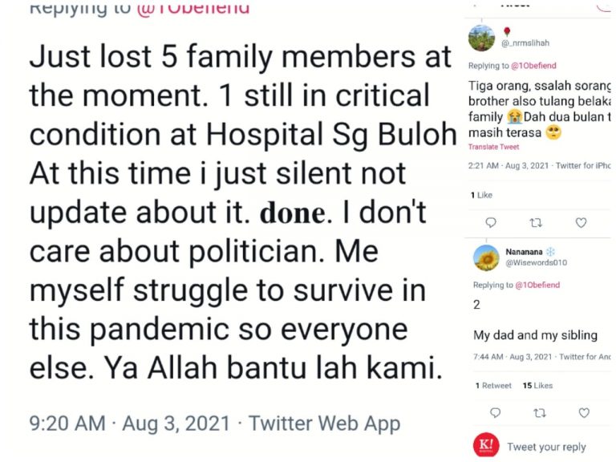This screenshot has width=616, height=462.
Task: View the 1 Like count
Action: pos(480,195)
